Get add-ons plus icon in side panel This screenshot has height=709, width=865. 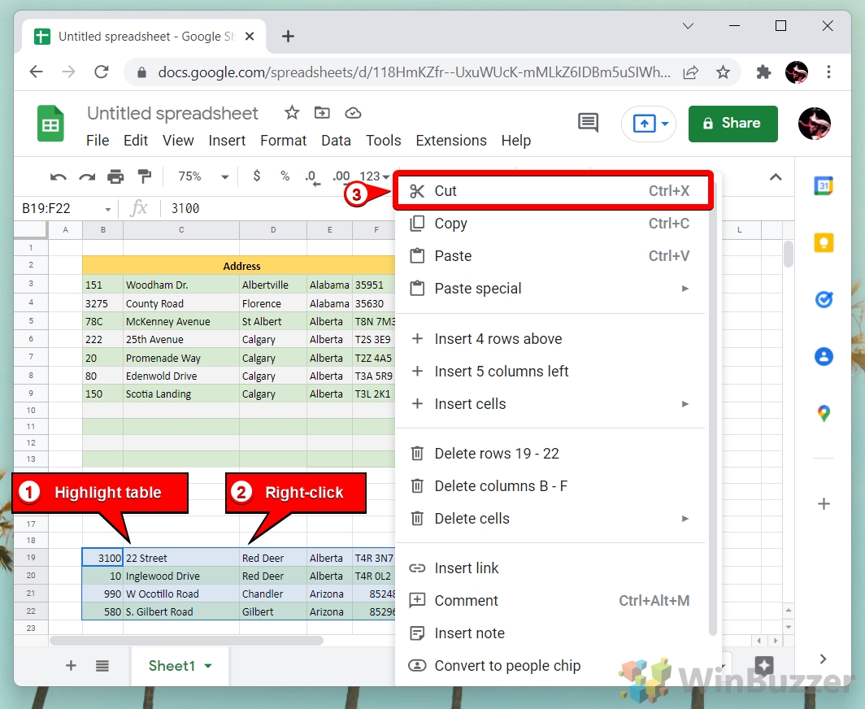pos(824,504)
